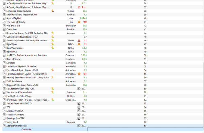Toggle the ApachiiSkyHair checkbox
Screen dimensions: 204x133
tap(4, 18)
